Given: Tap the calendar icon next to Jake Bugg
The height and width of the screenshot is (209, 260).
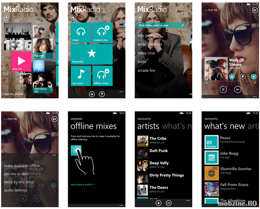Looking at the screenshot, I should 211,157.
